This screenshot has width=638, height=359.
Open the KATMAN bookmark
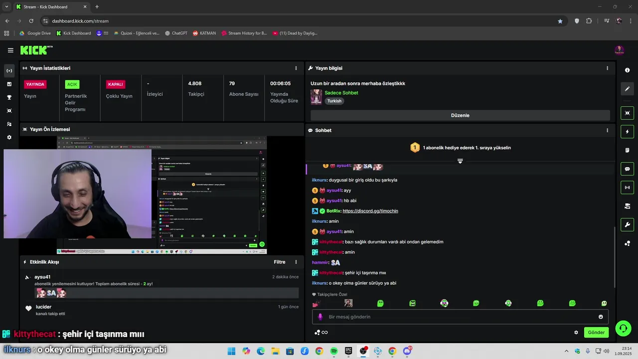click(x=204, y=33)
